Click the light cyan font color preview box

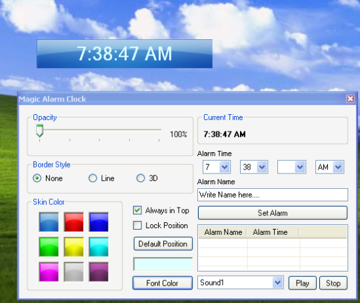click(x=163, y=264)
